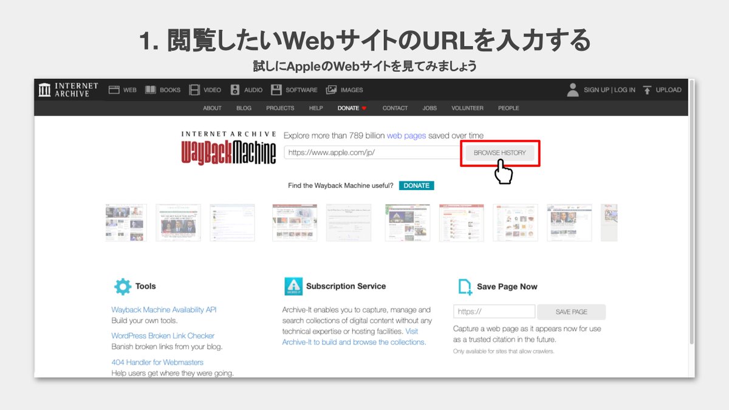The width and height of the screenshot is (729, 410).
Task: Open WordPress Broken Link Checker link
Action: (x=163, y=336)
